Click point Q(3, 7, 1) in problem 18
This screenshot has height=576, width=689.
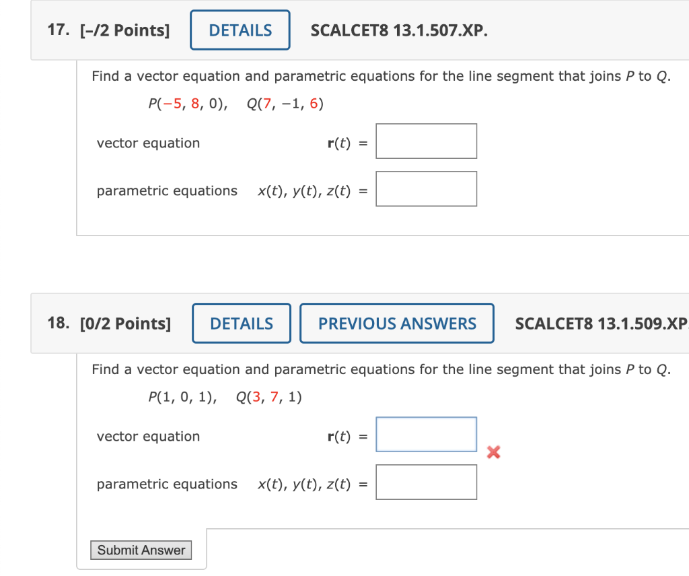click(268, 397)
